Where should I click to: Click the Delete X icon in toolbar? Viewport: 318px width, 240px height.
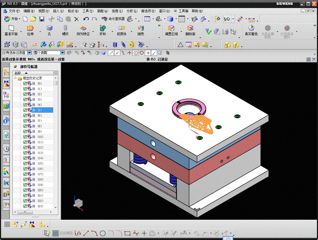pos(76,19)
